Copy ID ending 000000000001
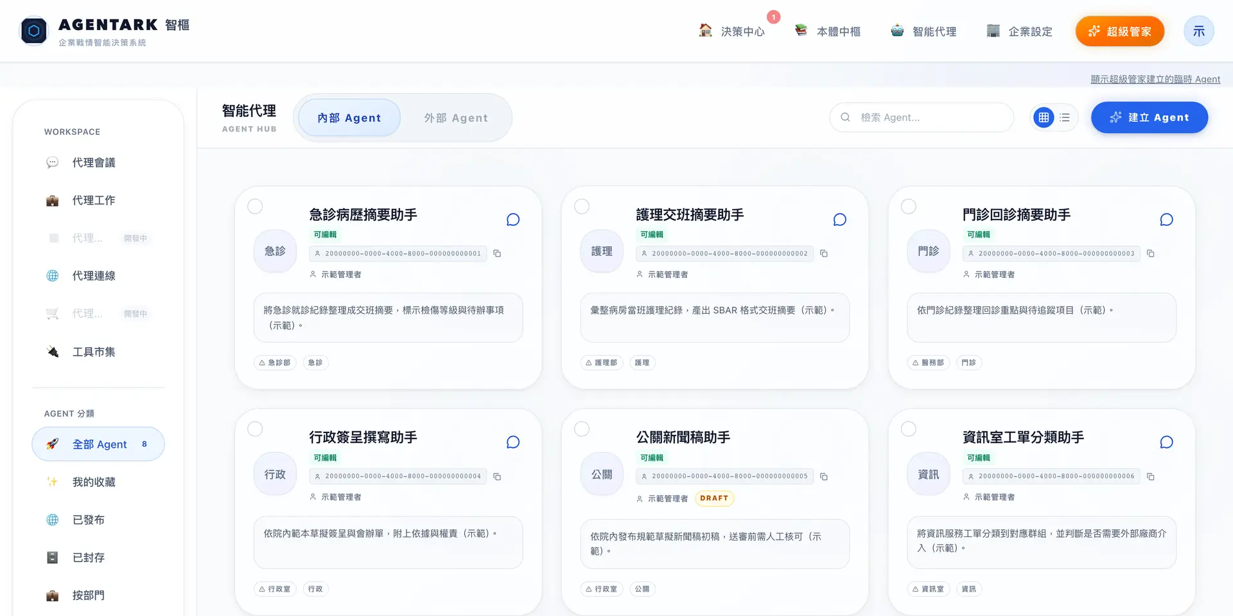This screenshot has width=1233, height=616. tap(497, 253)
